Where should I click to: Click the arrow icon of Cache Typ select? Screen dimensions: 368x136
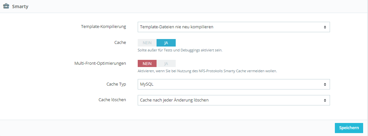pos(325,84)
